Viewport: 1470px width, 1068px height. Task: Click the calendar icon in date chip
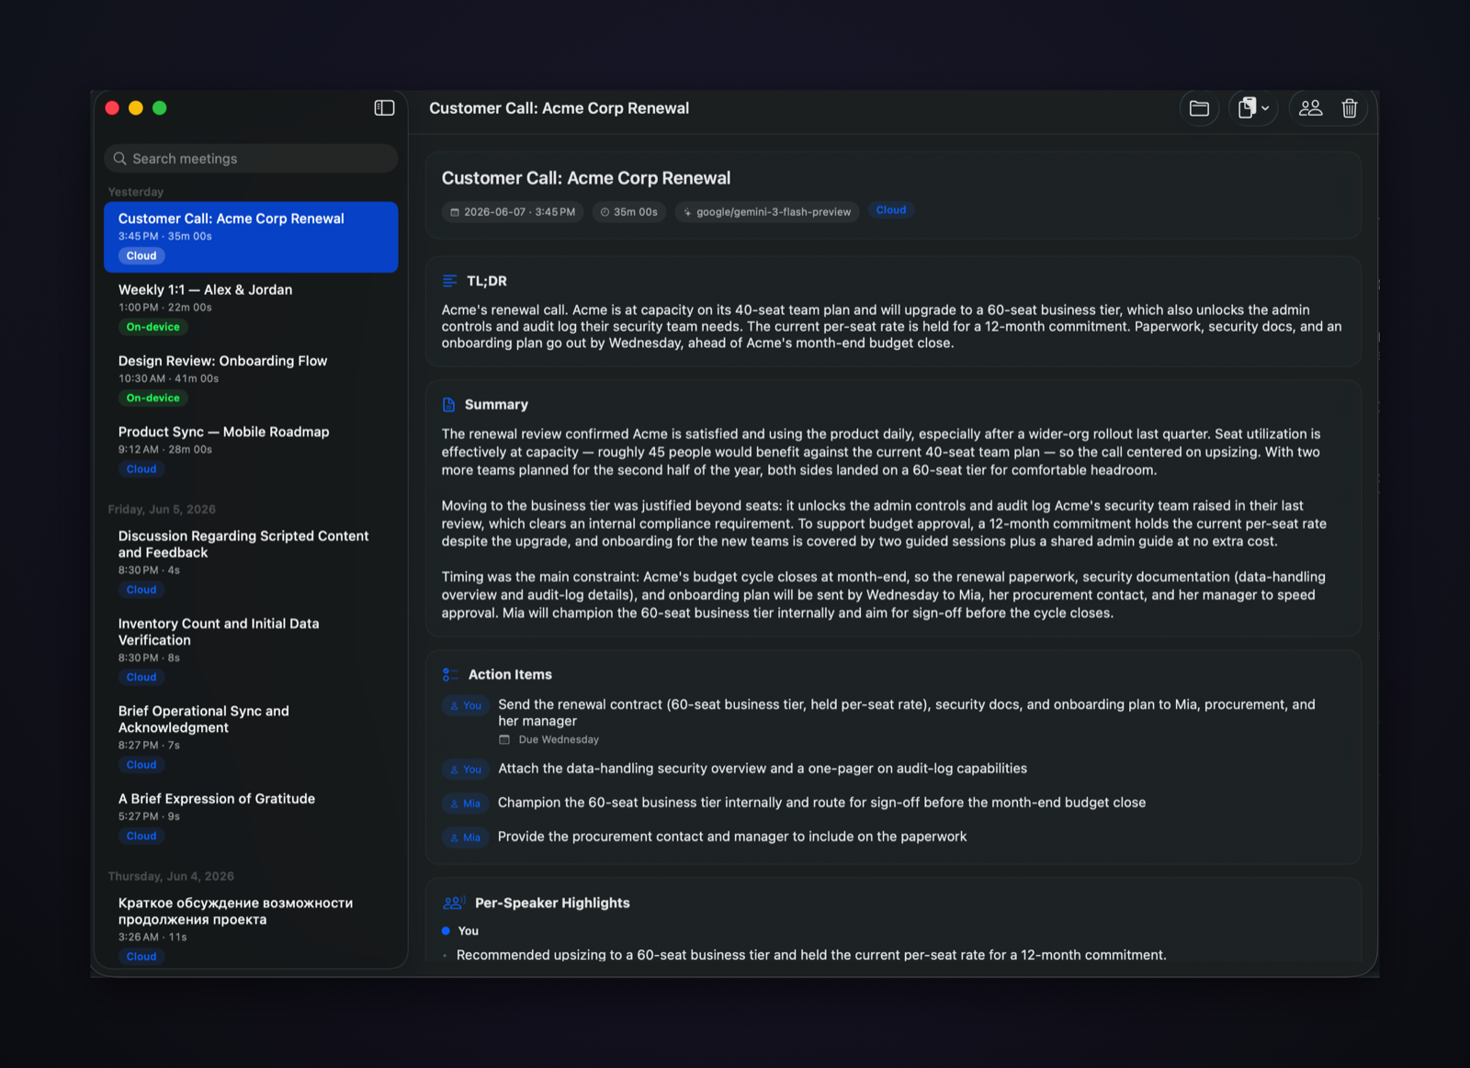point(455,212)
